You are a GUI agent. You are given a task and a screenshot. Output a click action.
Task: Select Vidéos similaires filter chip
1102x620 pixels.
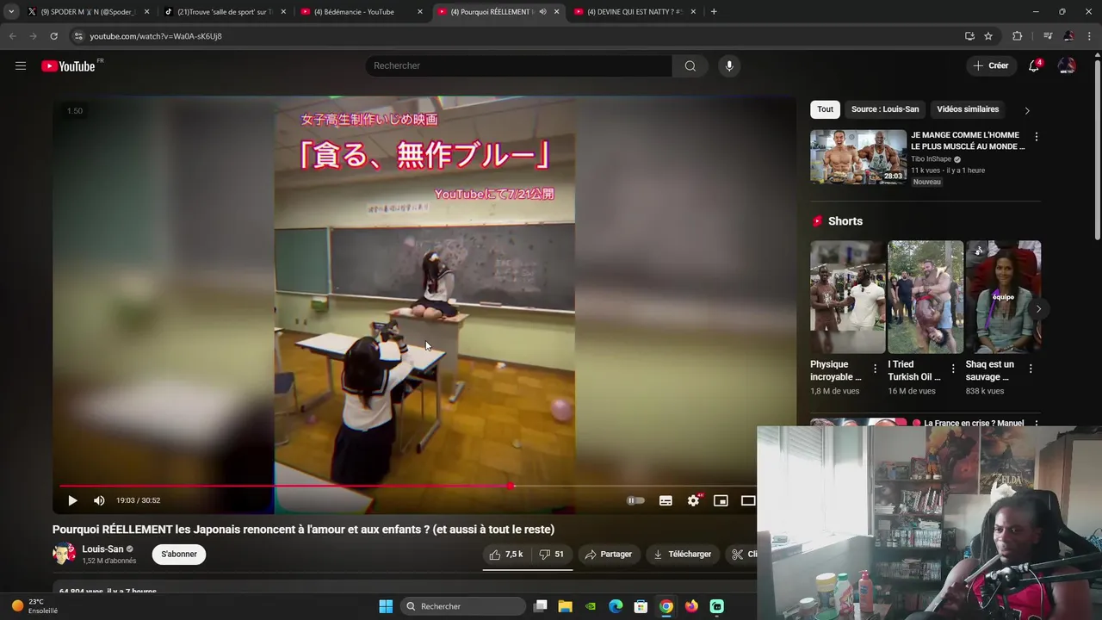tap(968, 109)
